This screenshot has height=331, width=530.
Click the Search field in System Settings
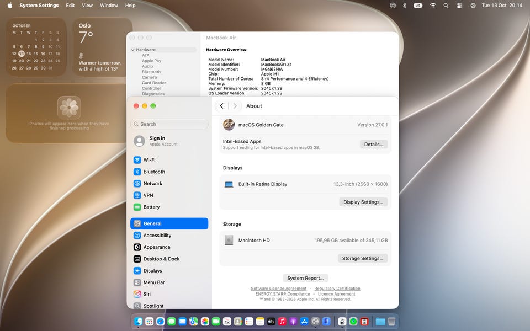(169, 124)
